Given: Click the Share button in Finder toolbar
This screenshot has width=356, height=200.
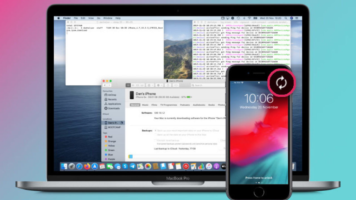Looking at the screenshot, I should [168, 85].
